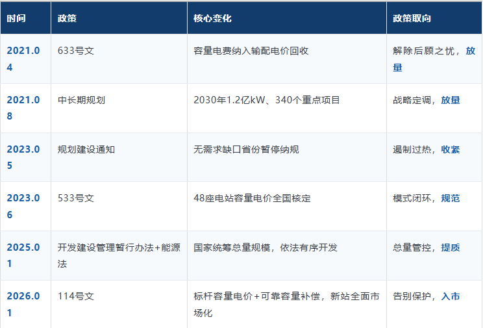483x328 pixels.
Task: Select the date cell 2026.01
Action: point(25,304)
